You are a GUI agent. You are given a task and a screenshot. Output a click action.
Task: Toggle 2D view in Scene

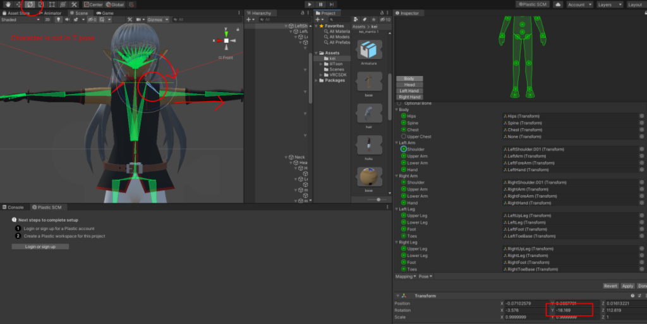[47, 20]
